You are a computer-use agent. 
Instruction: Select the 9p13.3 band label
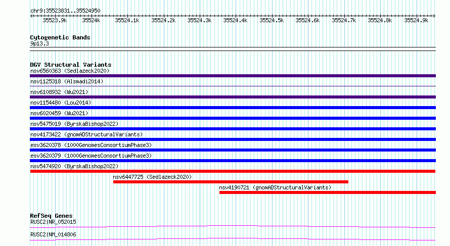coord(39,43)
